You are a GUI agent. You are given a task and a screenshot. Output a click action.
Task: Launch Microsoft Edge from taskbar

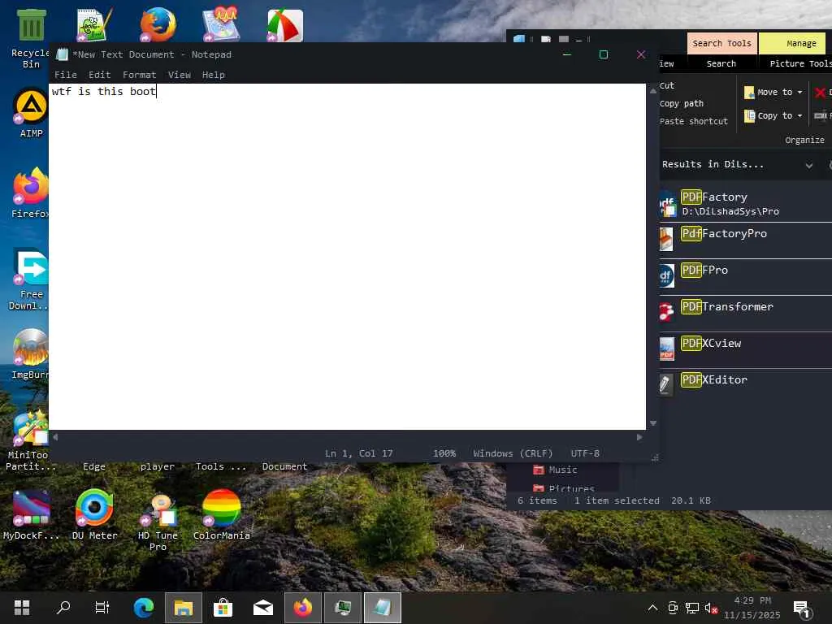tap(144, 607)
